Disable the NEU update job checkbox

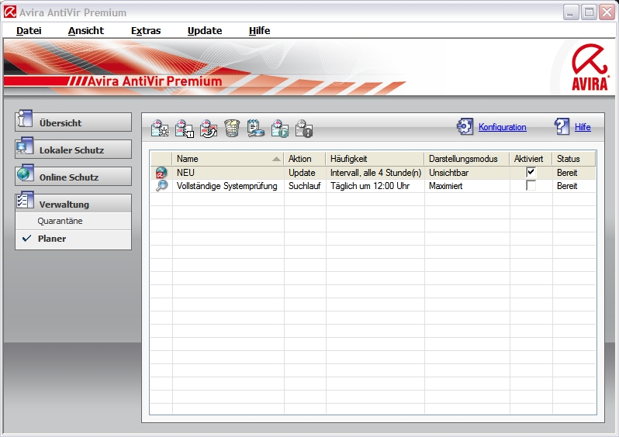coord(531,172)
